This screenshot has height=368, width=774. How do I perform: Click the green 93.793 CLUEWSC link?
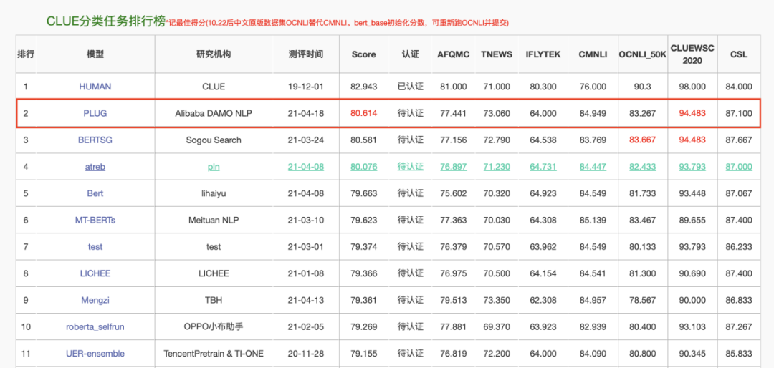(692, 167)
